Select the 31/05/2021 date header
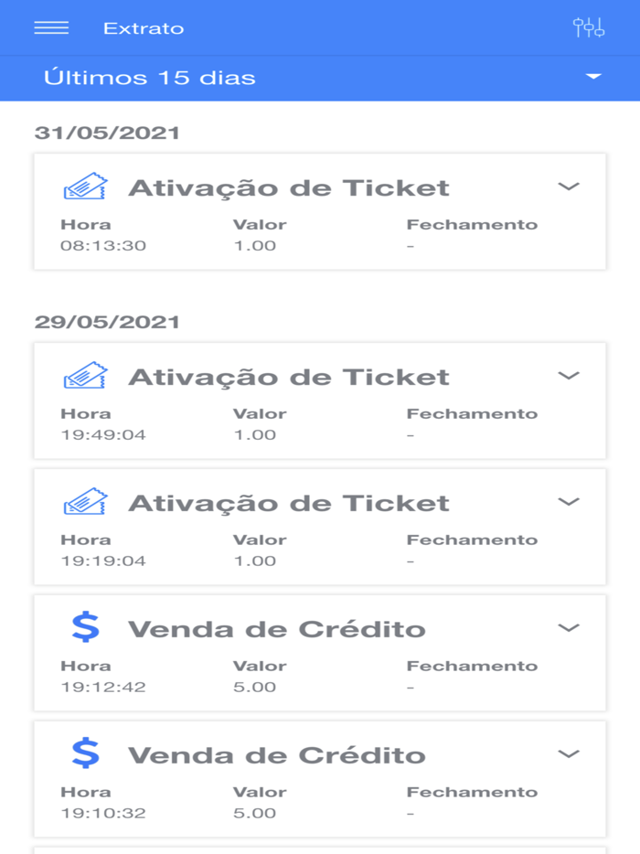The image size is (640, 854). pos(106,131)
